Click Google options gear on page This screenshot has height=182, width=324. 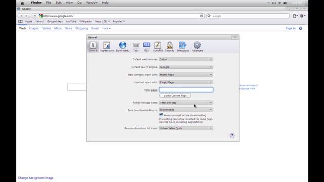click(x=300, y=28)
